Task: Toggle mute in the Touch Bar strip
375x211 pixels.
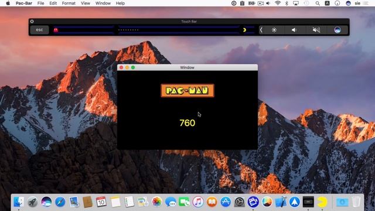Action: point(316,30)
